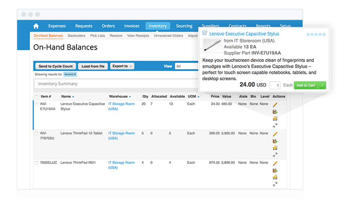Image resolution: width=347 pixels, height=212 pixels.
Task: Click the Lenovo ThinkPad 10 Tablet name cell
Action: [81, 133]
